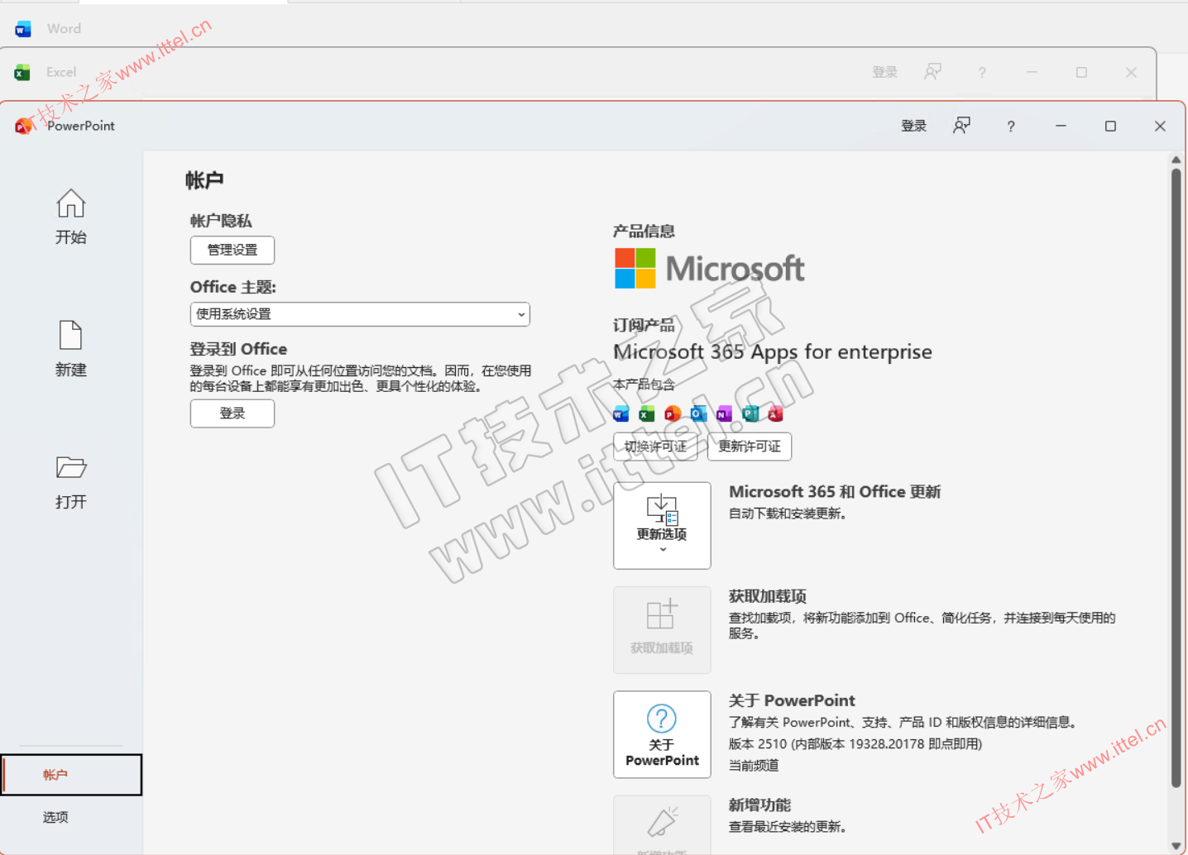The width and height of the screenshot is (1188, 855).
Task: Click the New (新建) document icon
Action: 70,336
